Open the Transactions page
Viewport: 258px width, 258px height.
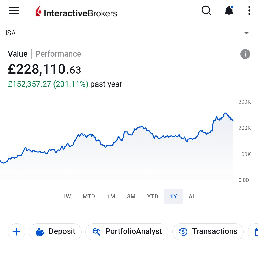click(208, 232)
